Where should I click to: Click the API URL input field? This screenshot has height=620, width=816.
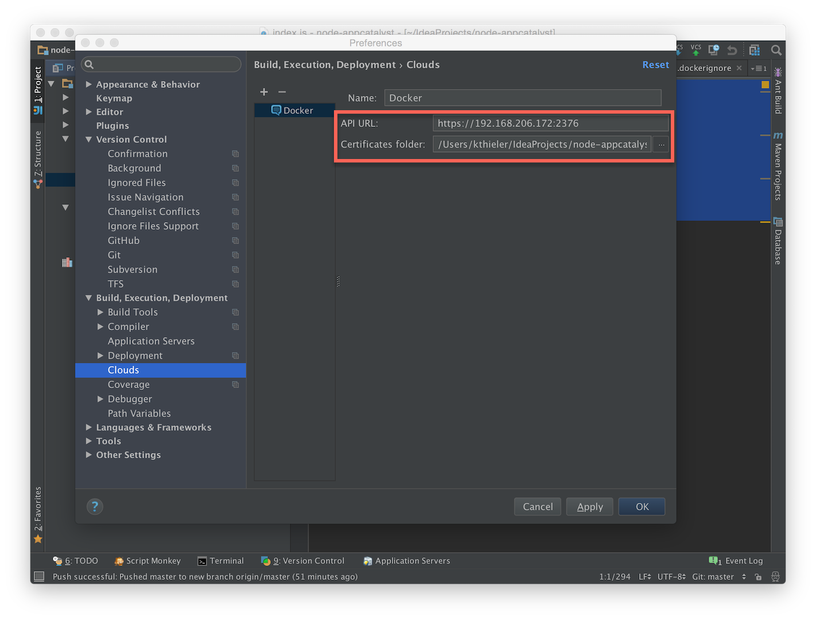[550, 123]
